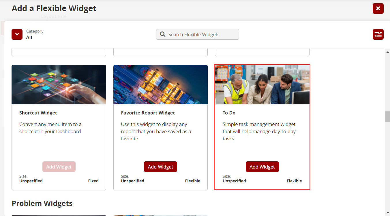390x216 pixels.
Task: Click To Do description 'Simple task management widget'
Action: 259,131
